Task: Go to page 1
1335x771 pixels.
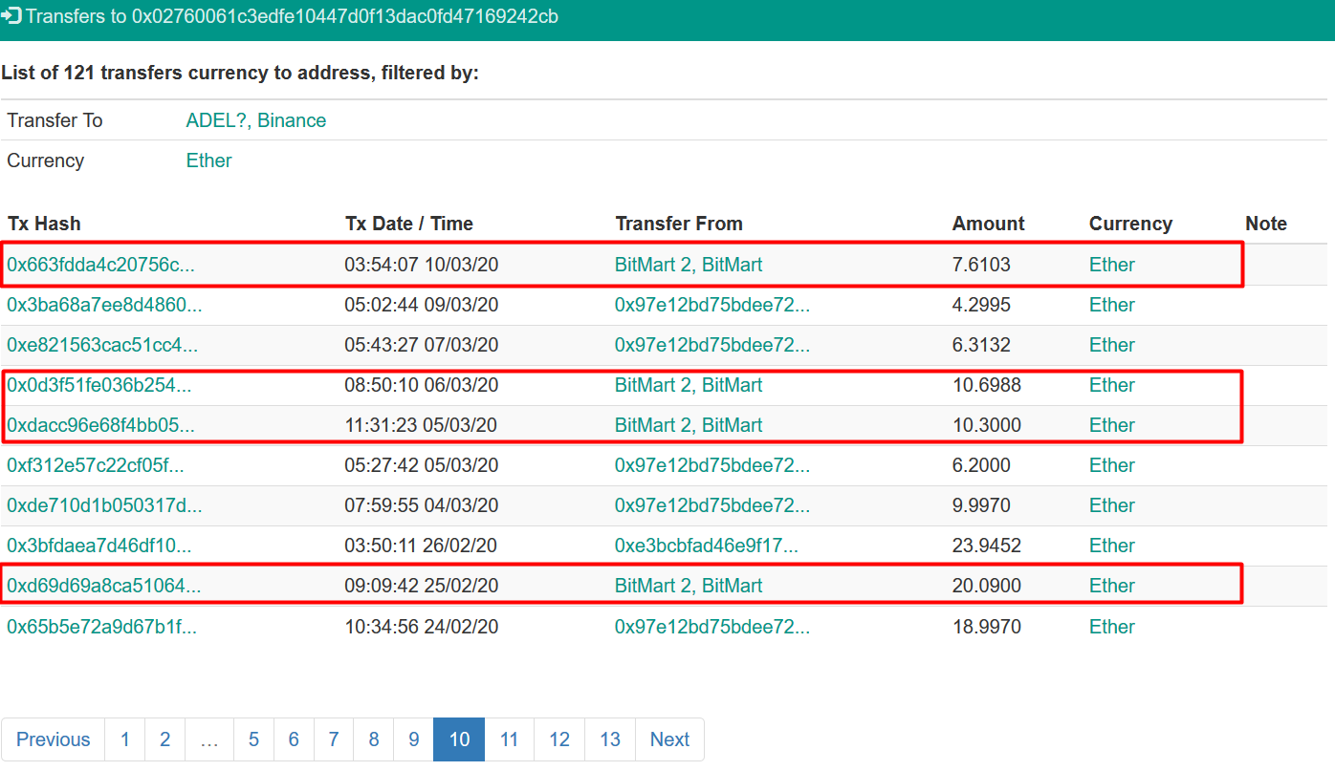Action: click(x=125, y=739)
